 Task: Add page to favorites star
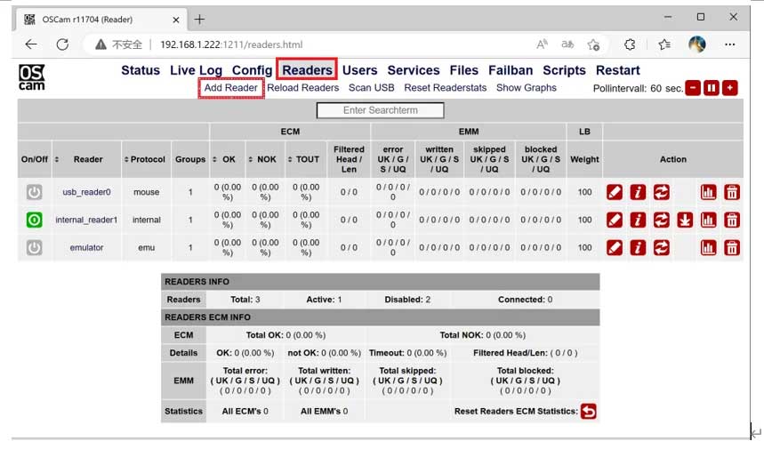coord(593,44)
